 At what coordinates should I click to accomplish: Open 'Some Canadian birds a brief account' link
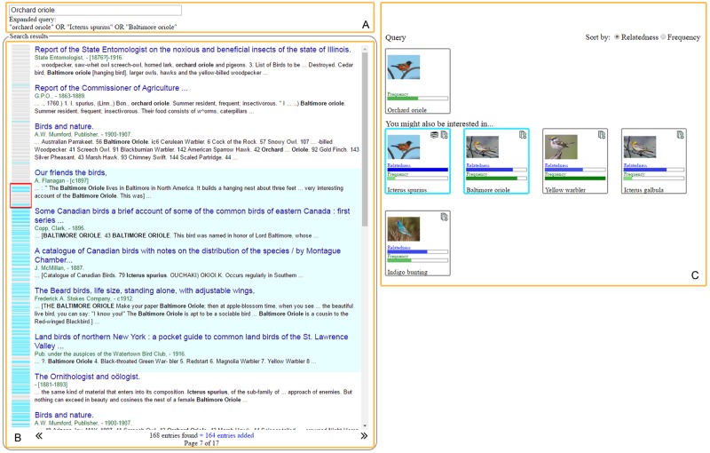tap(192, 215)
